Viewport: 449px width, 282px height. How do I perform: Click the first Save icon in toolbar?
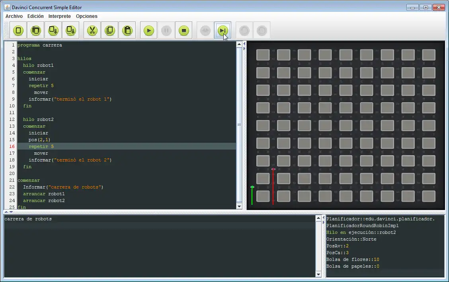[53, 31]
